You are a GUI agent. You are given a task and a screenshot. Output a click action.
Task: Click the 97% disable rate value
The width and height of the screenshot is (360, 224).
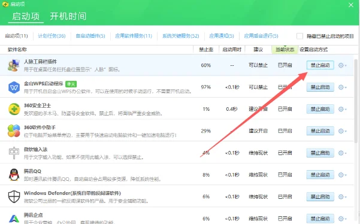point(205,87)
